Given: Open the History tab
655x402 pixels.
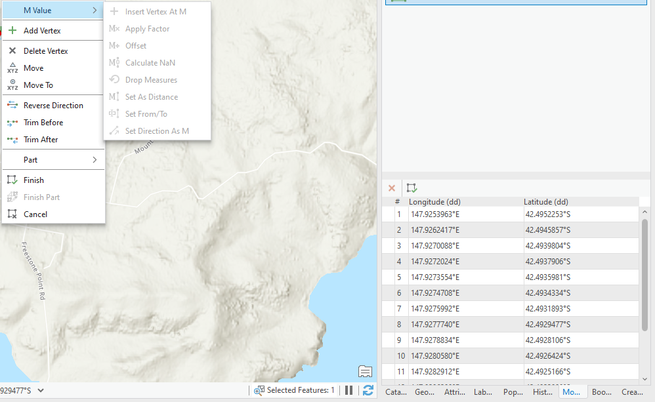Looking at the screenshot, I should point(542,392).
